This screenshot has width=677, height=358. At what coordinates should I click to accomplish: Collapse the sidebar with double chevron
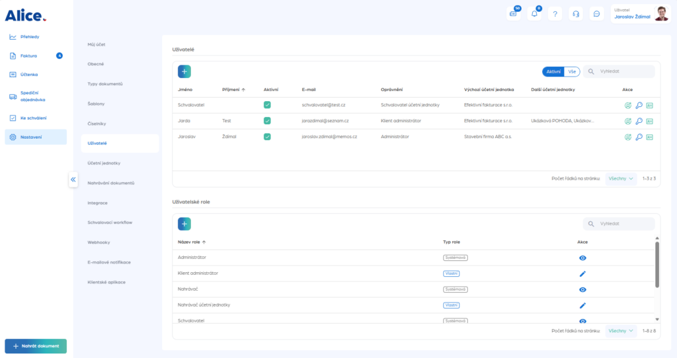[73, 180]
